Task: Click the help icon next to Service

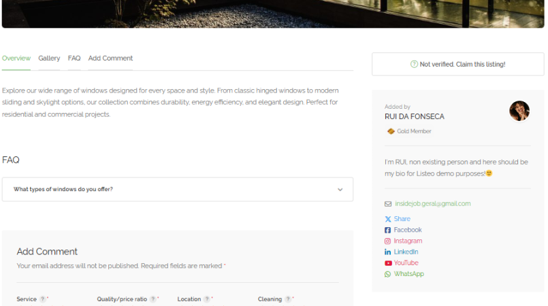Action: (42, 299)
